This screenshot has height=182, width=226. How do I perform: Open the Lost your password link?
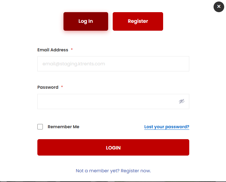tap(166, 127)
